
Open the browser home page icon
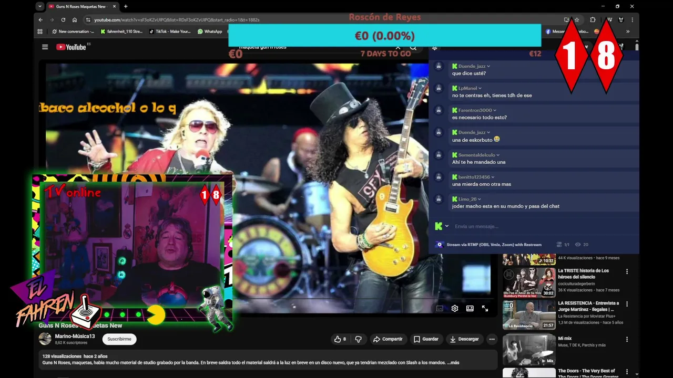[x=75, y=20]
